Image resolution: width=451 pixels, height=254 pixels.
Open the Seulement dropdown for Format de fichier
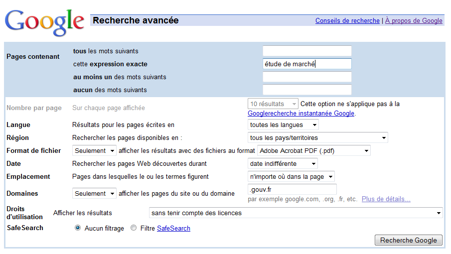pos(94,150)
